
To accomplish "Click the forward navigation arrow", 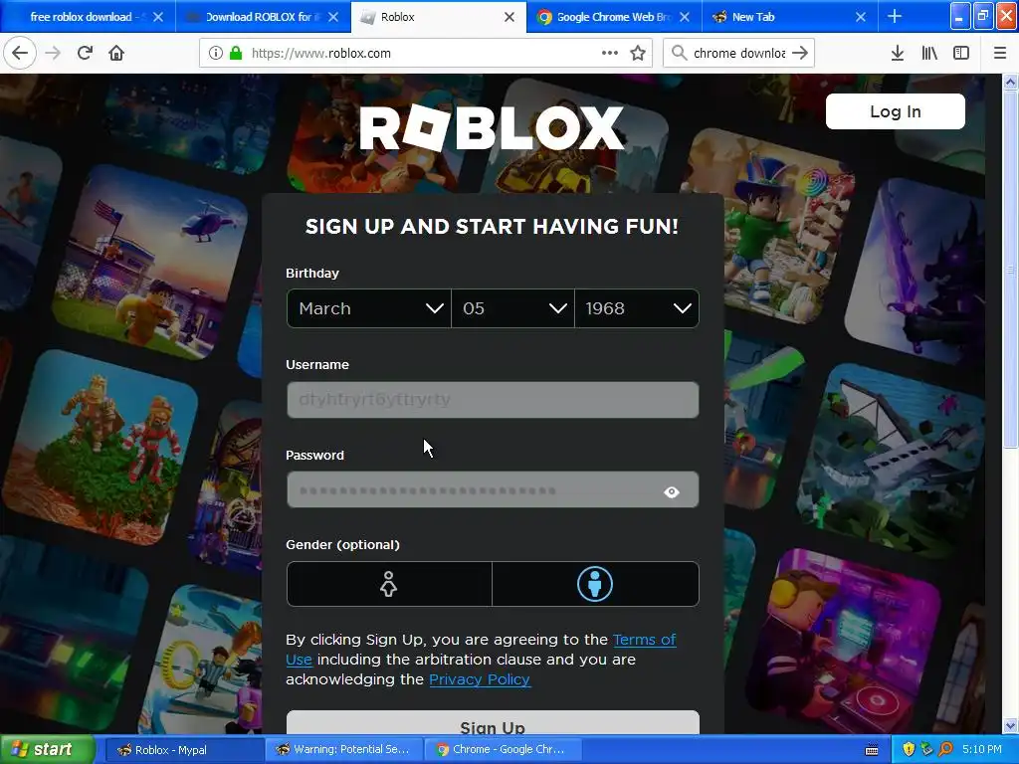I will click(54, 53).
